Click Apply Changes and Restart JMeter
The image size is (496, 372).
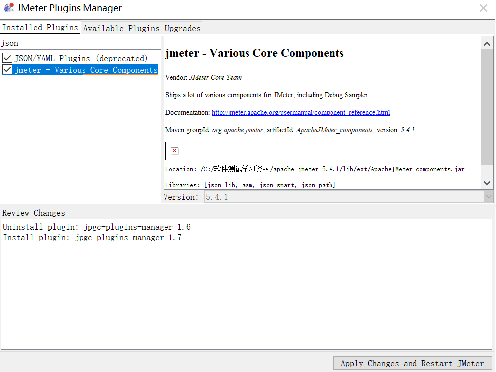413,363
